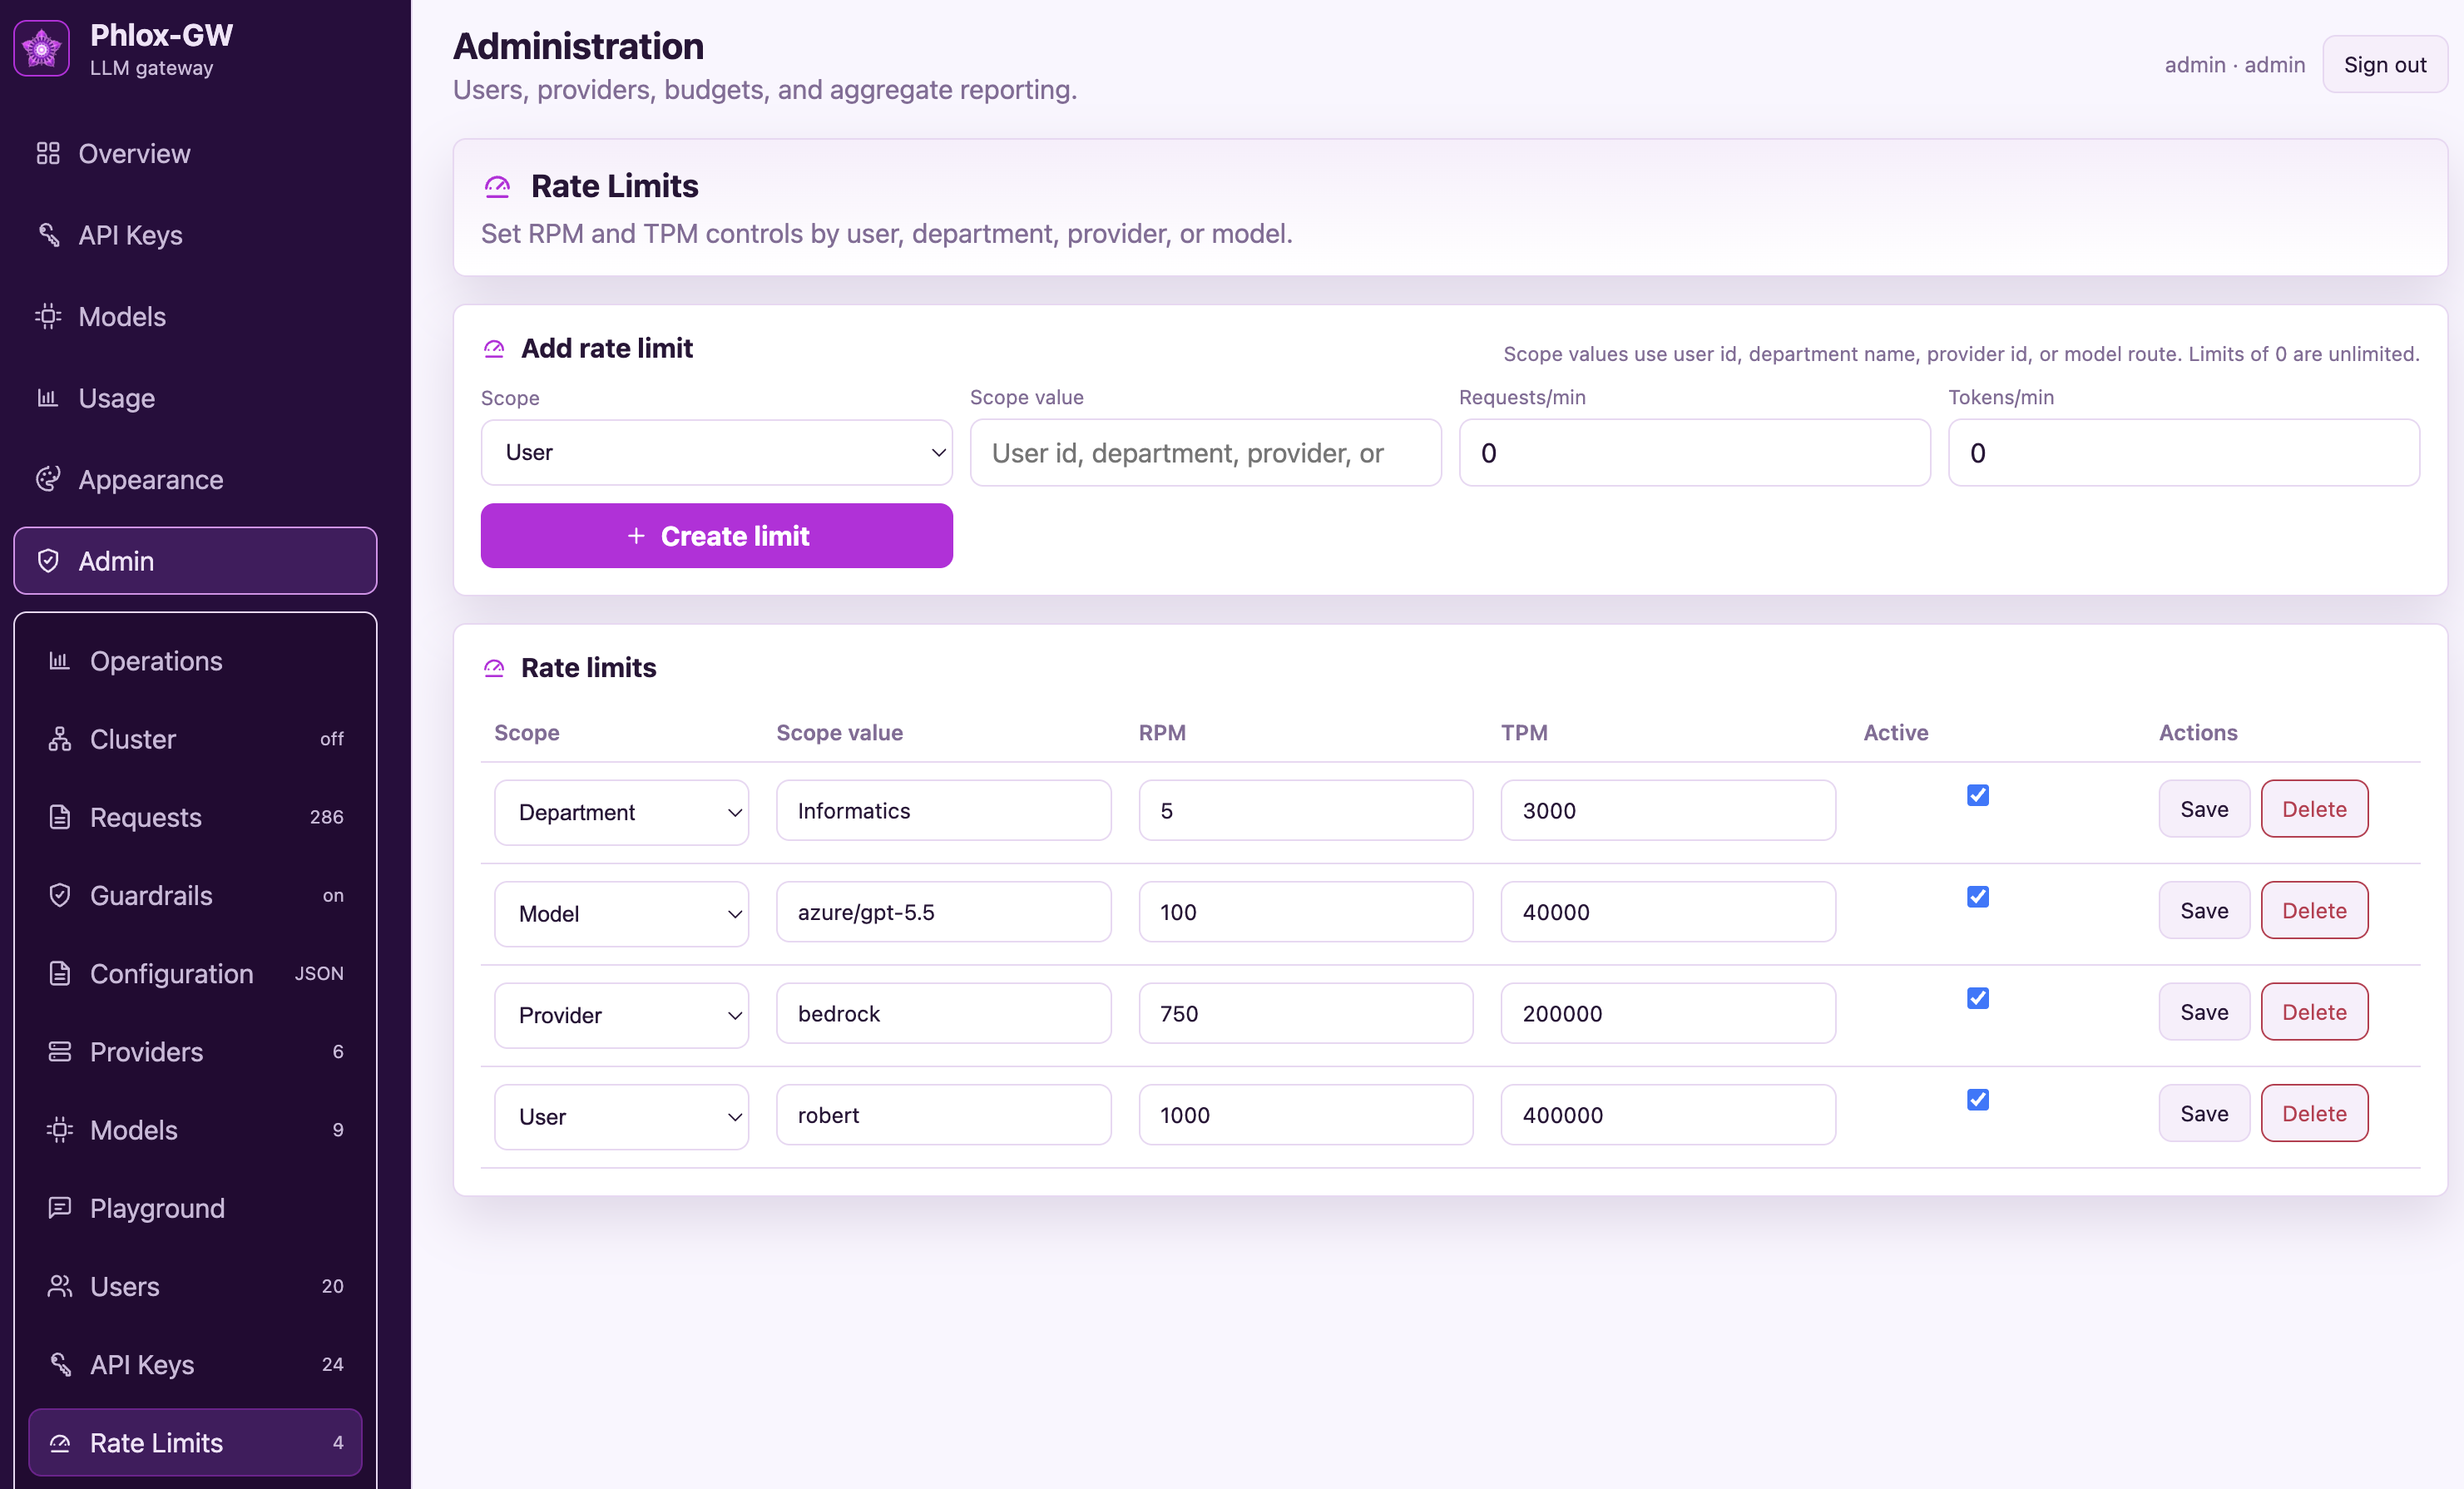Screen dimensions: 2464x1489
Task: Open the Department scope dropdown in Informatics row
Action: point(621,812)
